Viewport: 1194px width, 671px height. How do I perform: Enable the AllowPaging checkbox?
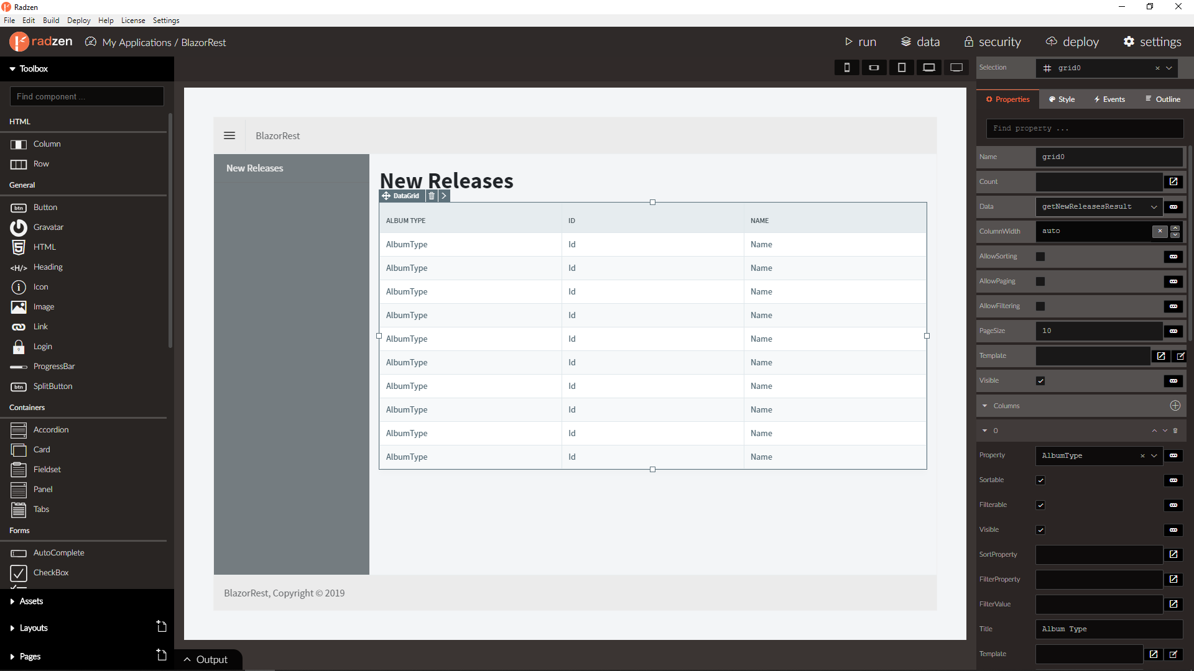point(1040,281)
